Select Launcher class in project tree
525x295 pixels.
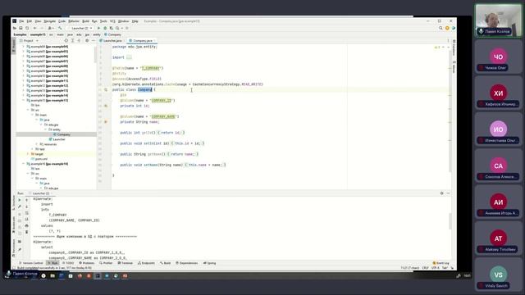pos(57,139)
